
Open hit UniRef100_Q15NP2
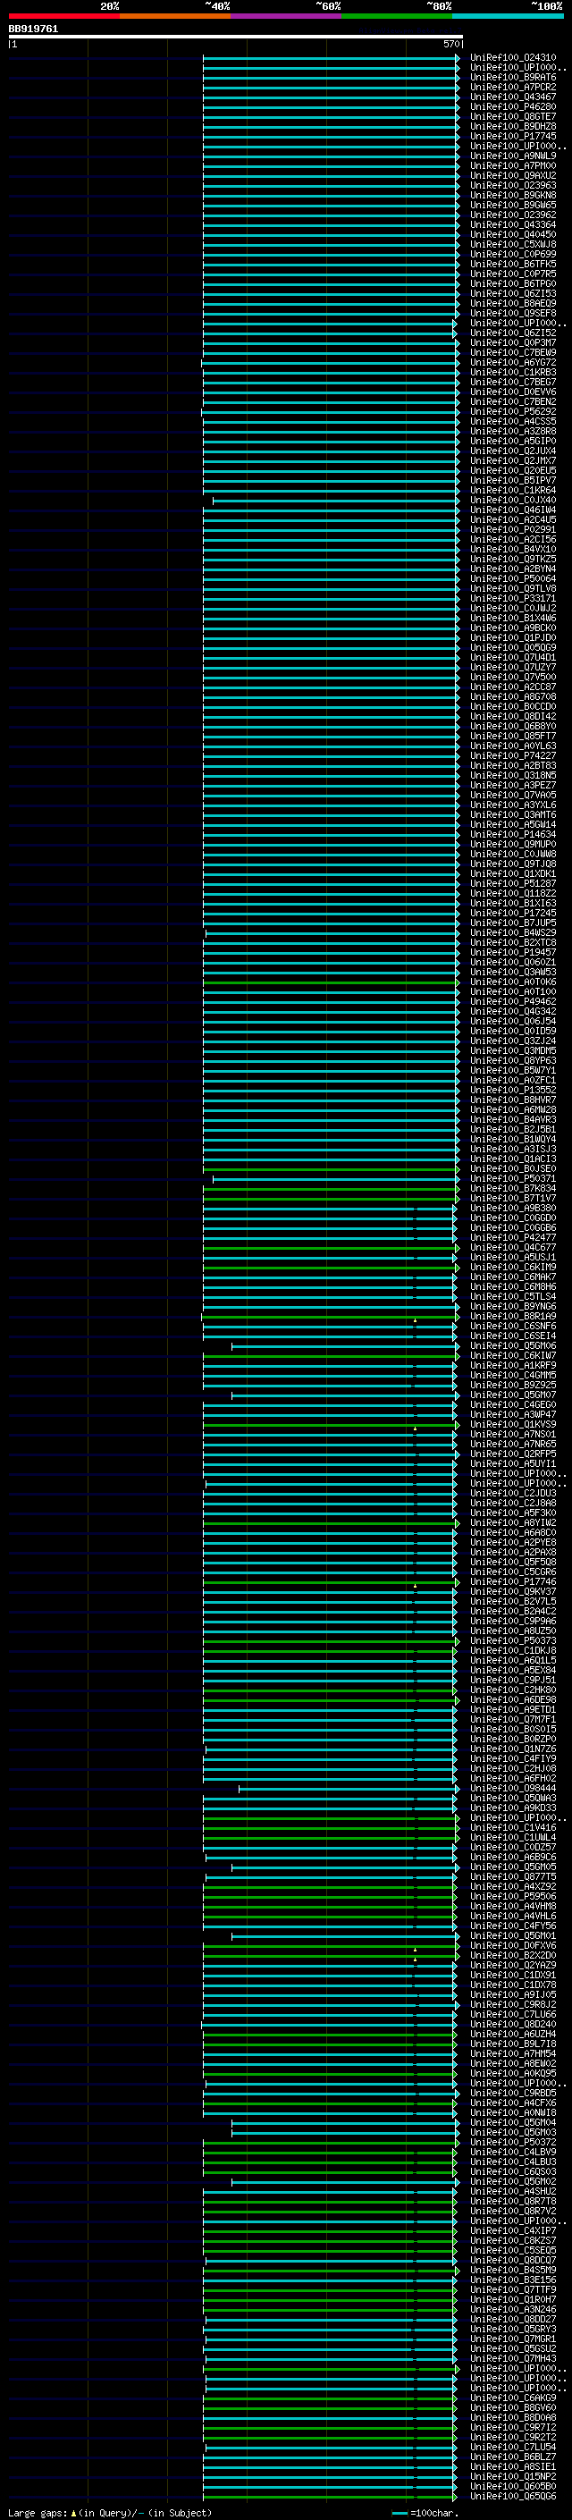[513, 2476]
